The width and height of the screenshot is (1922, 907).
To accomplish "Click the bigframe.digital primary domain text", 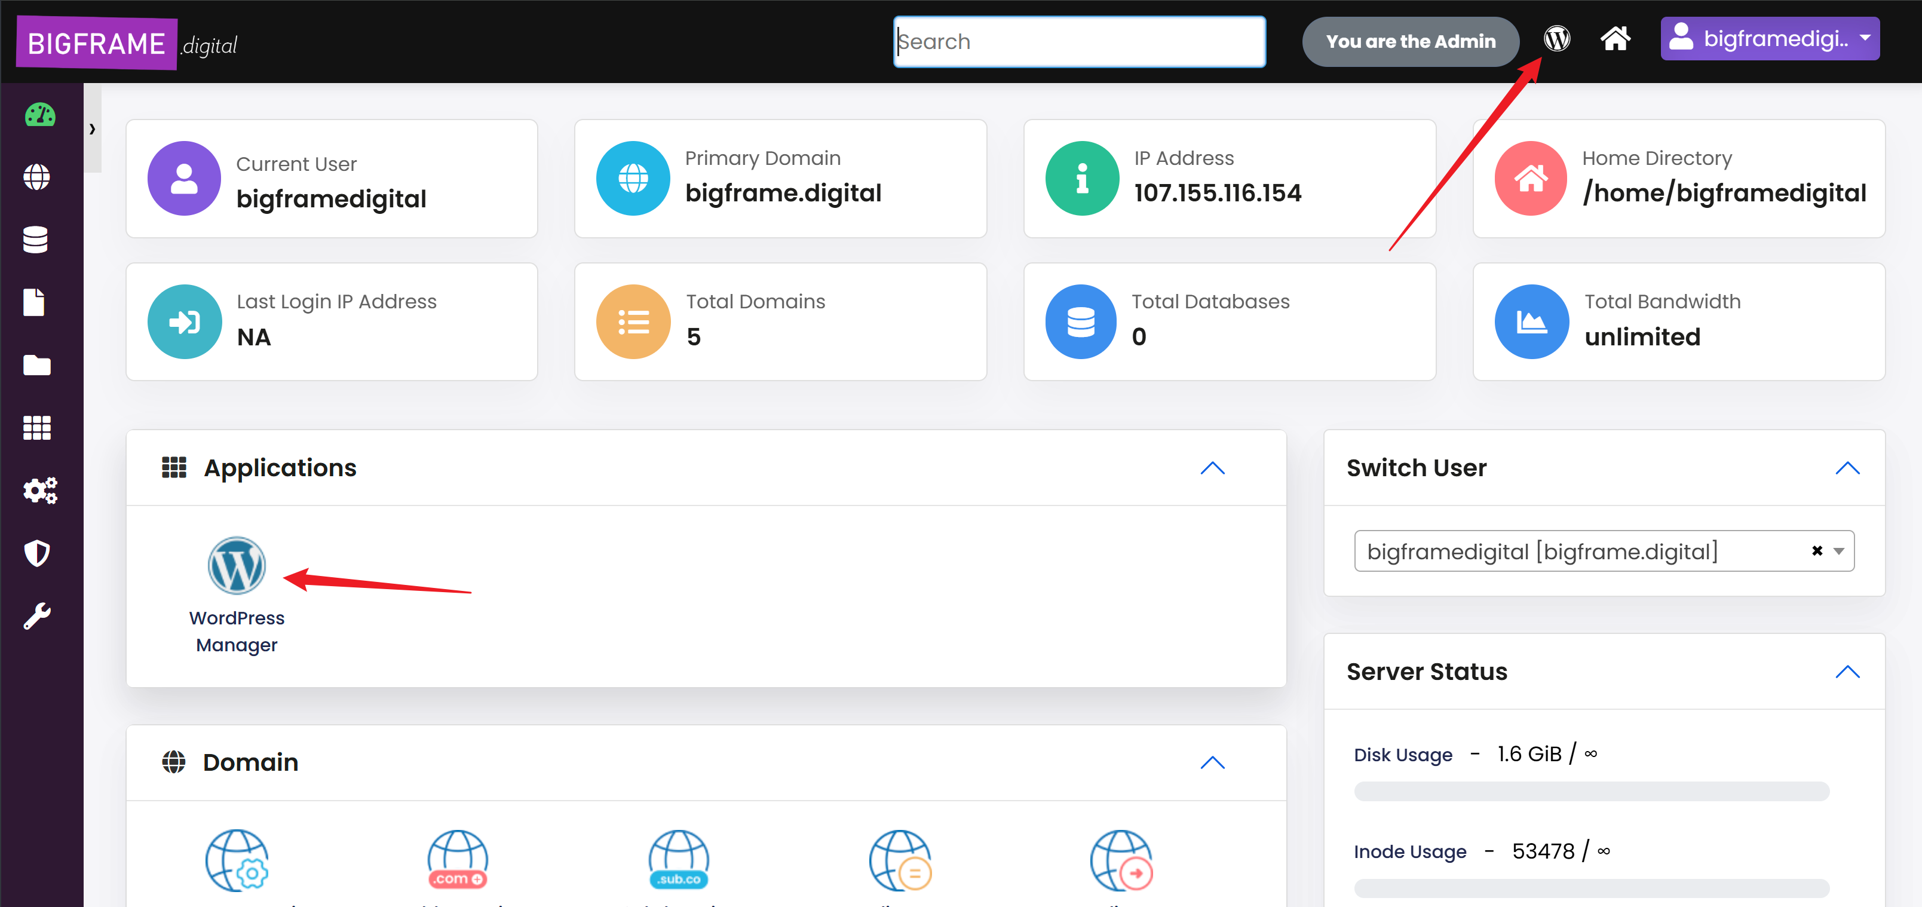I will 783,193.
